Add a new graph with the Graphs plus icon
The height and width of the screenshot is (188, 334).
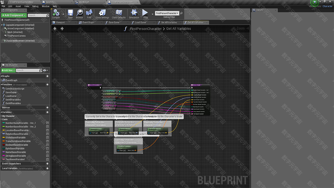click(47, 76)
